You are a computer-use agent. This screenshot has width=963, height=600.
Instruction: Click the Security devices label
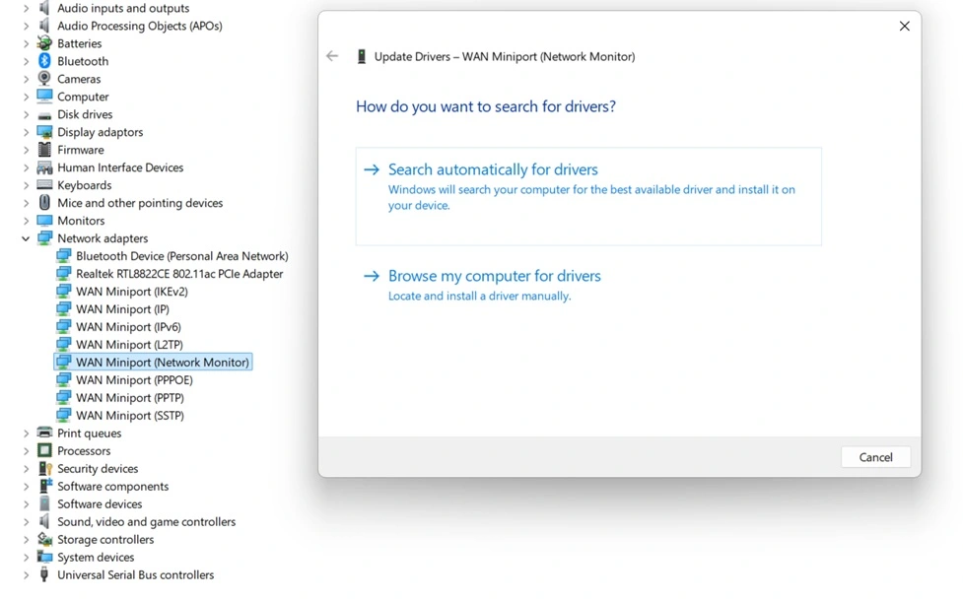(x=98, y=468)
